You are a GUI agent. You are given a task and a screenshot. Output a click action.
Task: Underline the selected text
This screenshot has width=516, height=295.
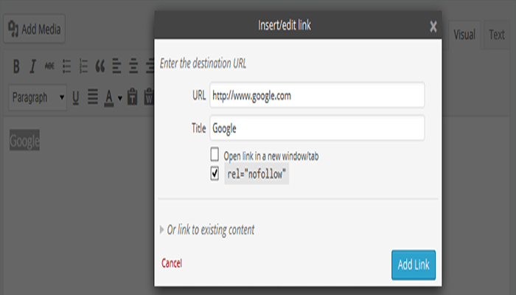pyautogui.click(x=75, y=97)
